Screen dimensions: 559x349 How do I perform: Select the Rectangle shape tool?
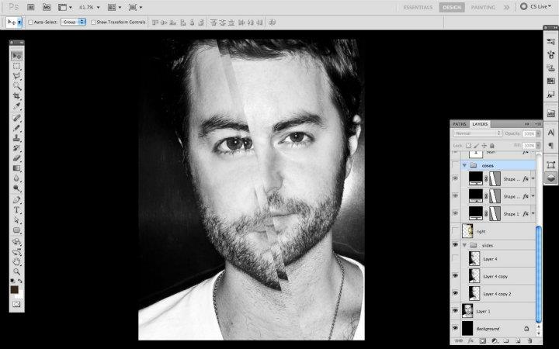17,230
